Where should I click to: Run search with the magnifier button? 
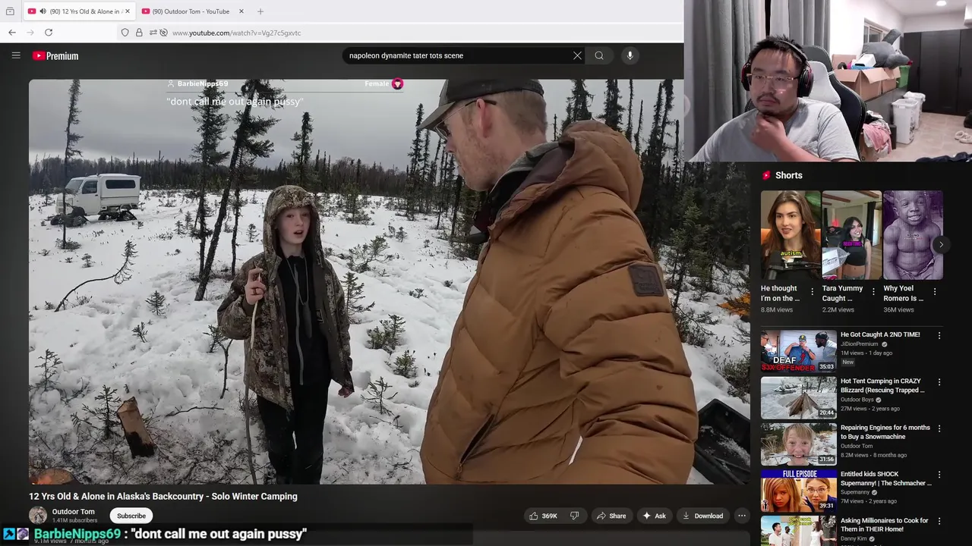(599, 55)
